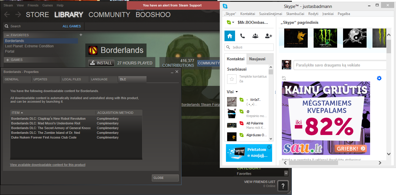Viewport: 396px width, 195px height.
Task: Click the Skype Ieškoti search field
Action: 249,47
